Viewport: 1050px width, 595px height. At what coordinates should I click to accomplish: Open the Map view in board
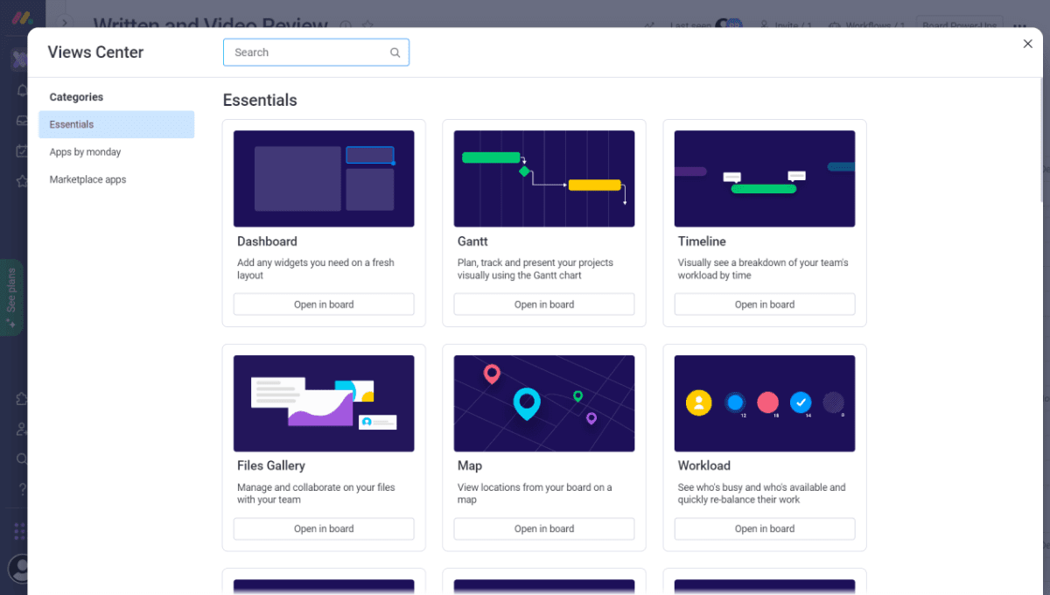pos(544,528)
